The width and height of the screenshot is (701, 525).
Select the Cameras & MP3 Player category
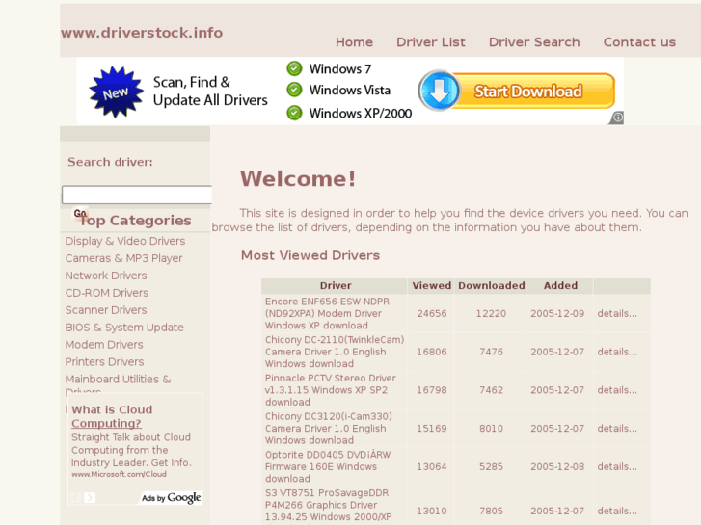point(123,258)
